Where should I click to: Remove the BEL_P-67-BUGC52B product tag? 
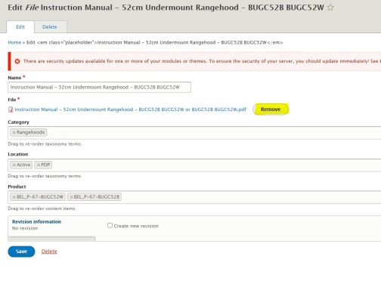[71, 197]
